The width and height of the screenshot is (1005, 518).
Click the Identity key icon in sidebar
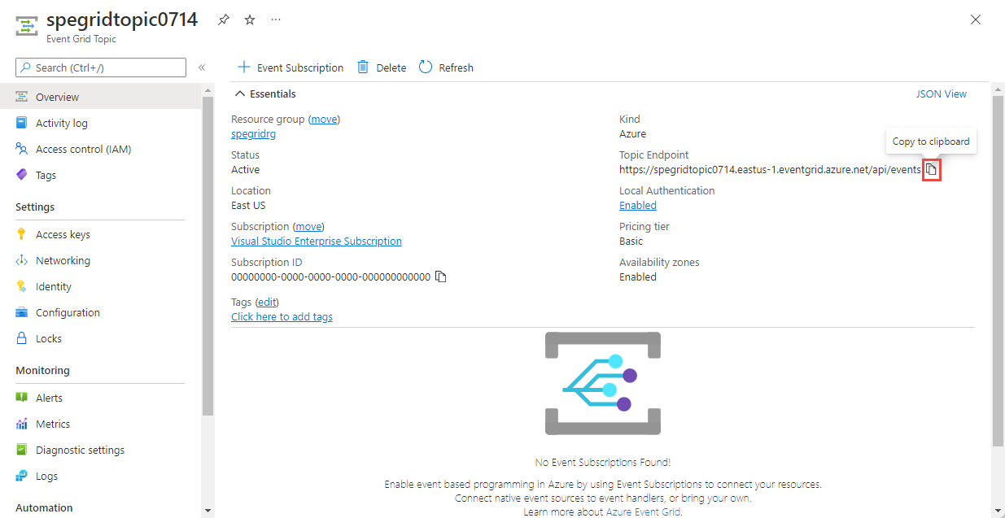[x=22, y=286]
